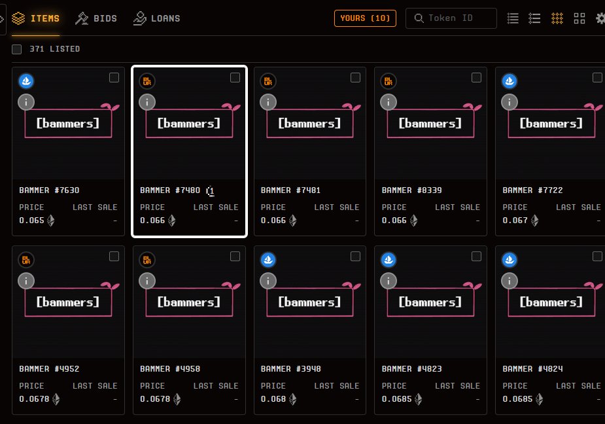Open the info icon on Bammer #7722

click(x=510, y=102)
